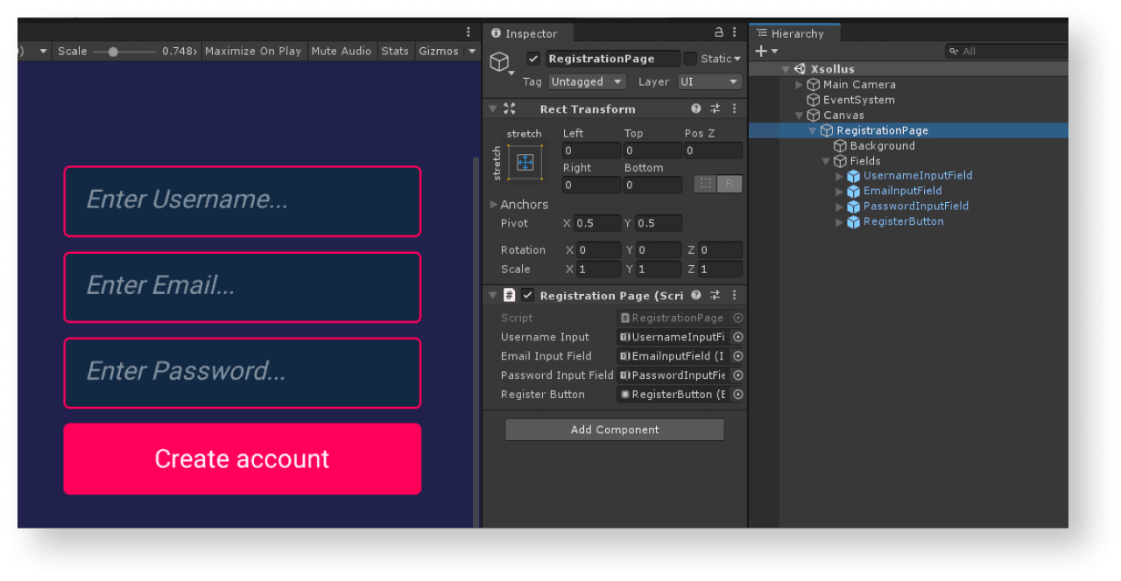Click the Add Component button
Viewport: 1121px width, 581px height.
click(615, 430)
